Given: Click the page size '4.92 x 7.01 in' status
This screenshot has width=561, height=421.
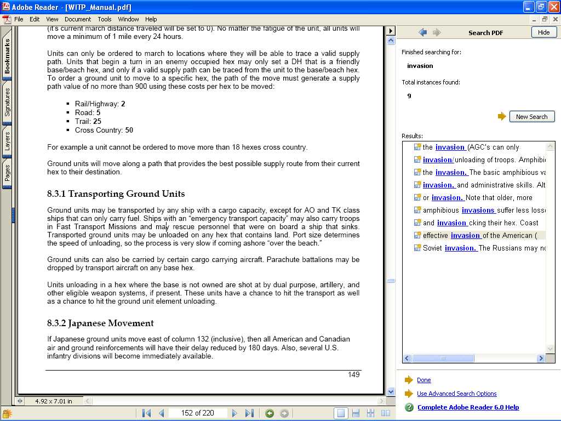Looking at the screenshot, I should tap(54, 401).
